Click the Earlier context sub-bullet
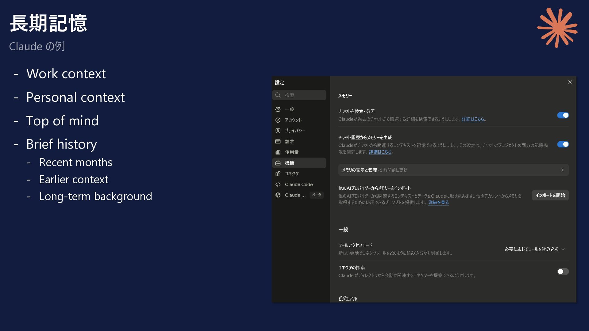Image resolution: width=589 pixels, height=331 pixels. click(74, 179)
